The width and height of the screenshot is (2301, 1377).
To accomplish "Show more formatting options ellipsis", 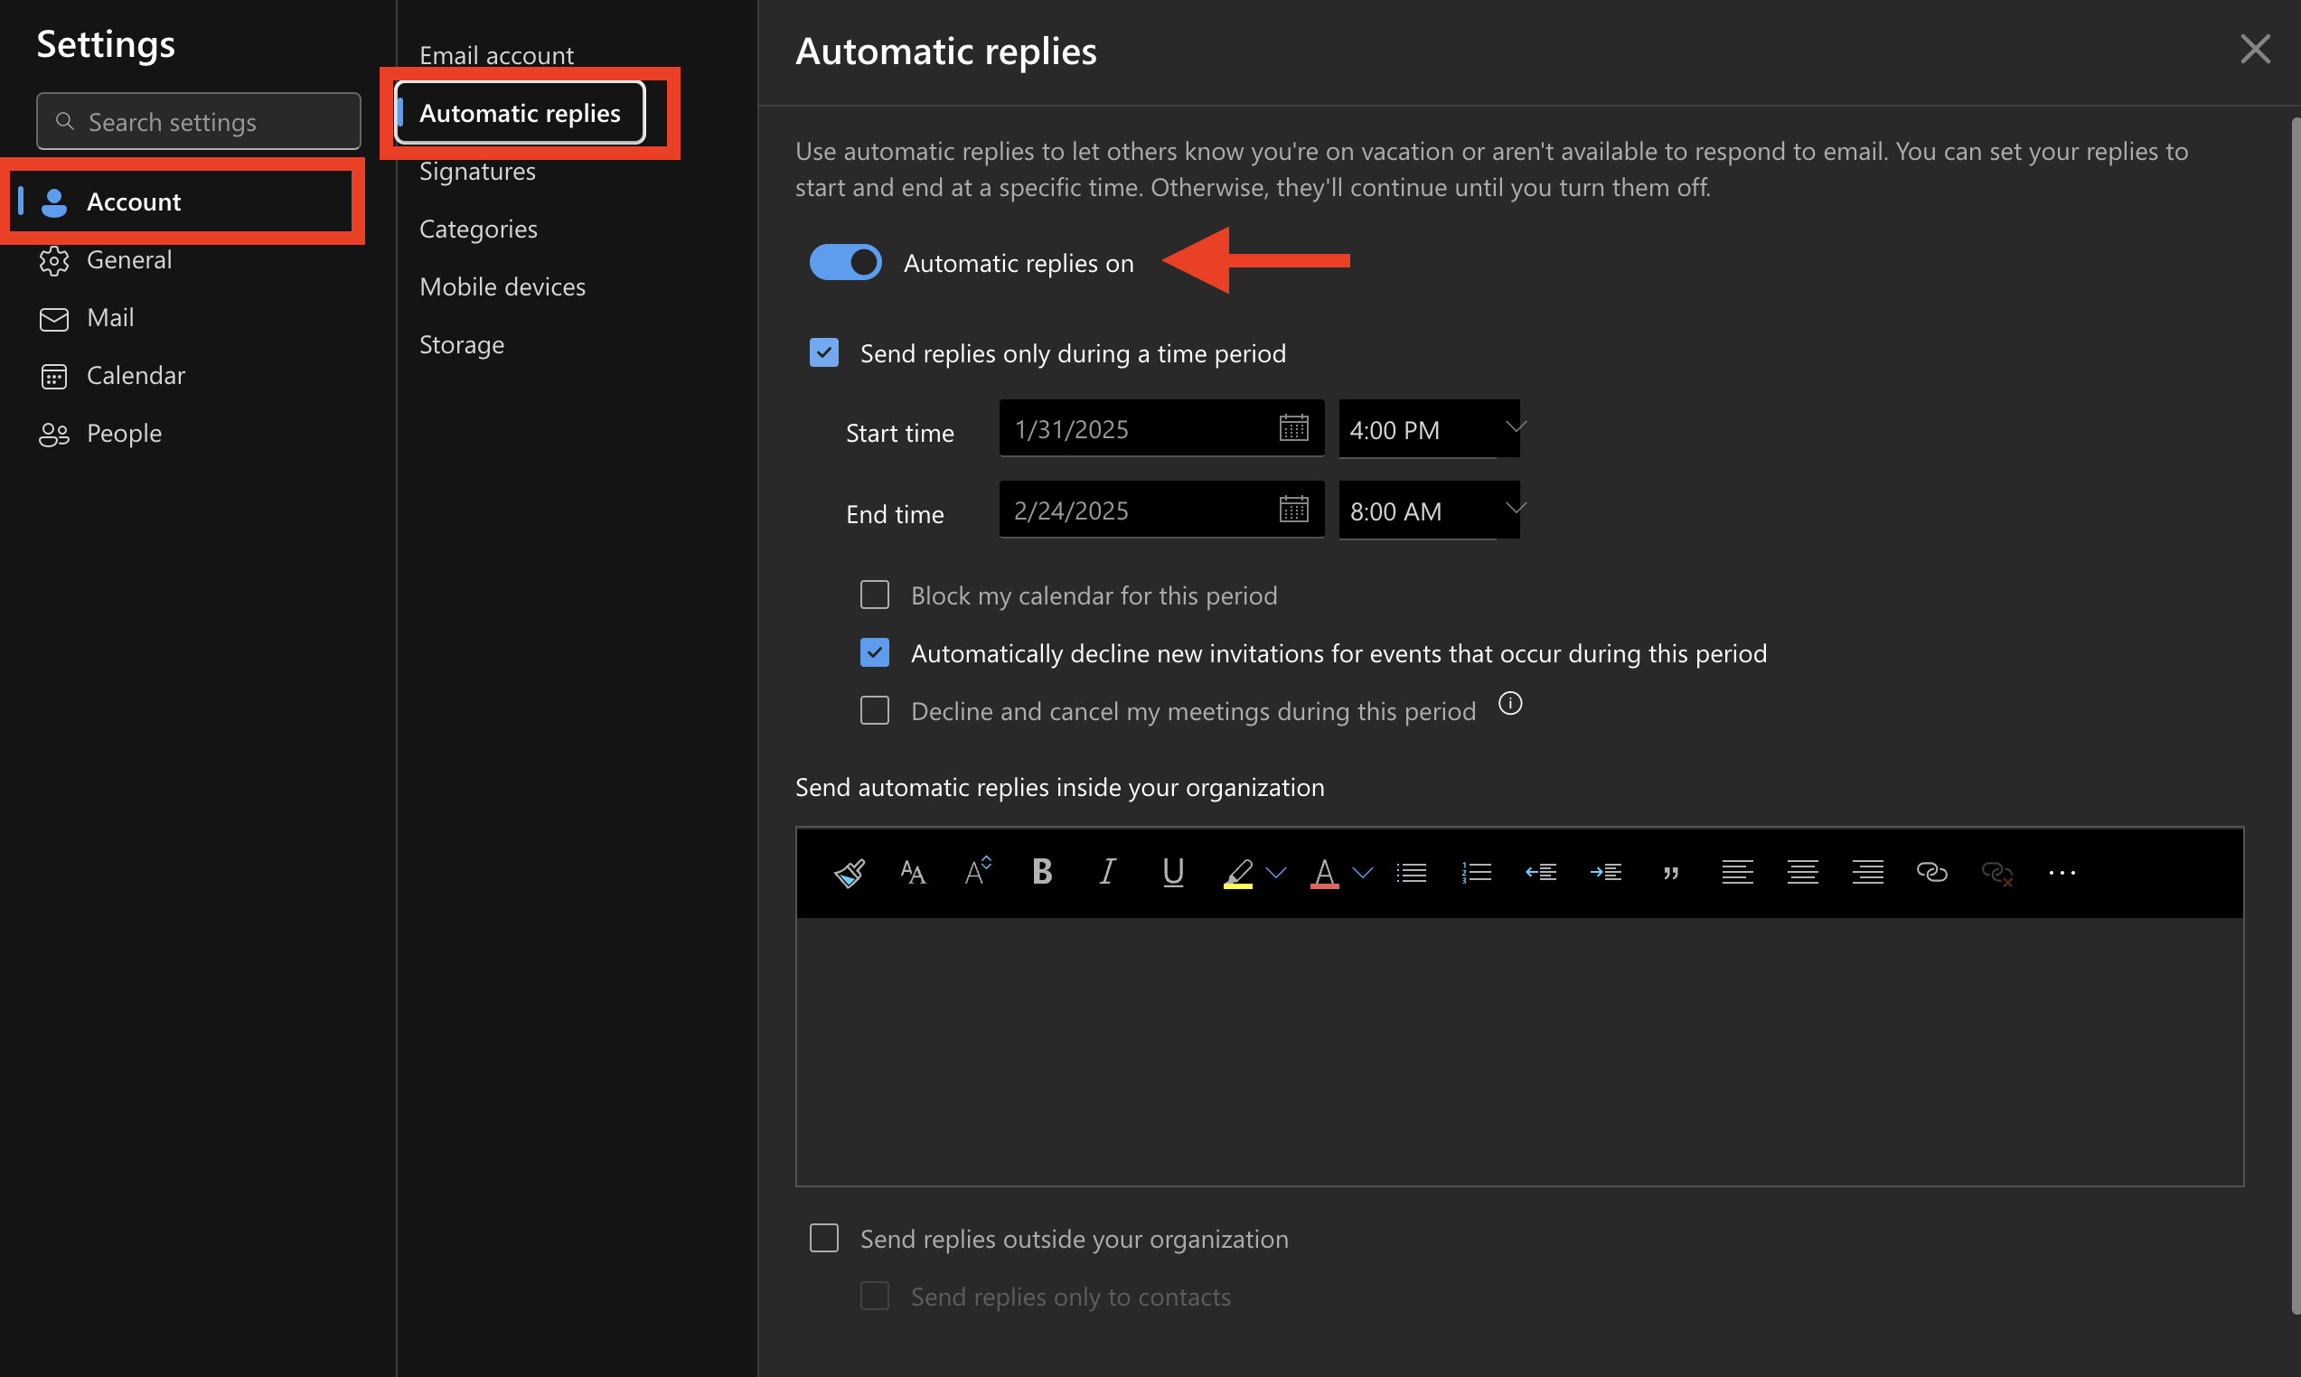I will 2062,872.
